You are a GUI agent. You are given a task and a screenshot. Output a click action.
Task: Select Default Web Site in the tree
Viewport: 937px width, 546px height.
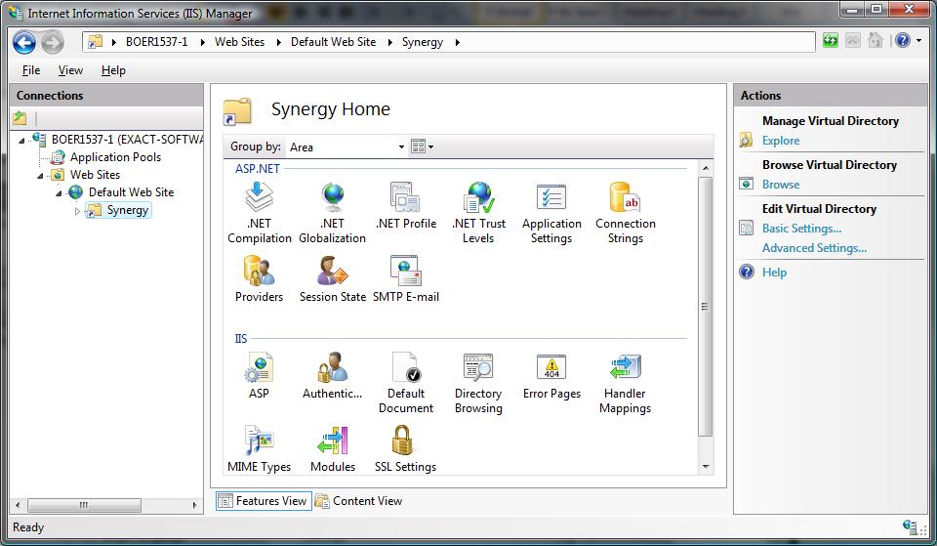[131, 192]
